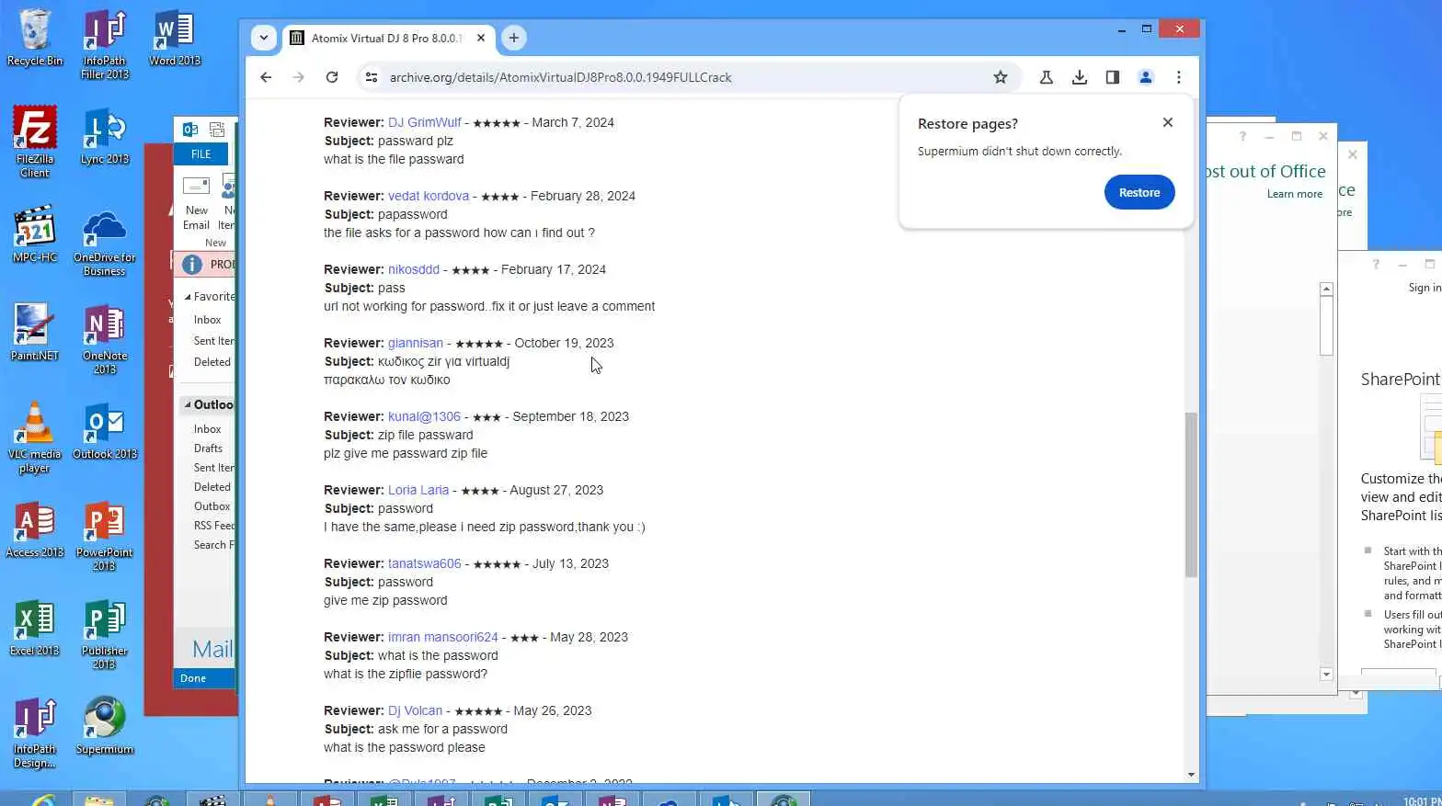Launch InfoPath Designer desktop icon
The width and height of the screenshot is (1442, 806).
tap(35, 732)
